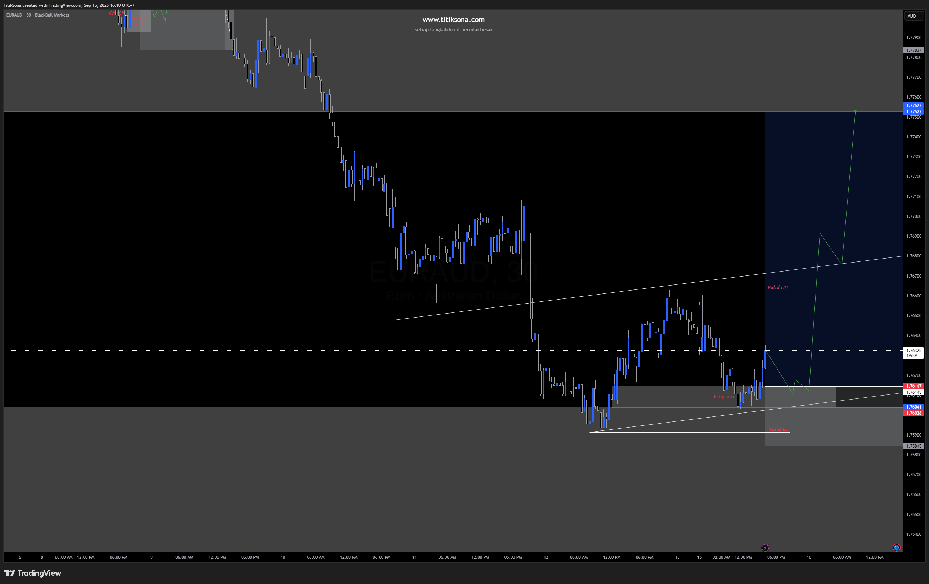Click the red Entry area text
The image size is (929, 584).
pos(724,397)
